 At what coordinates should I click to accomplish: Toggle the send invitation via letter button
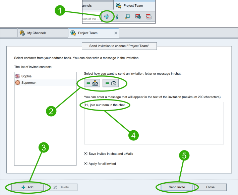click(x=111, y=83)
